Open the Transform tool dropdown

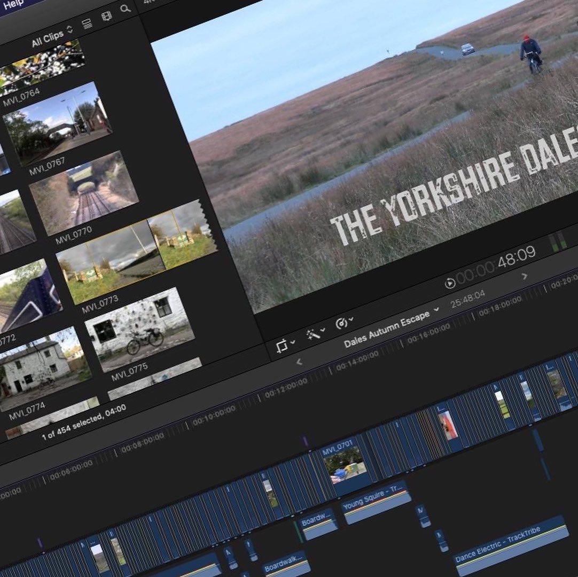[285, 346]
